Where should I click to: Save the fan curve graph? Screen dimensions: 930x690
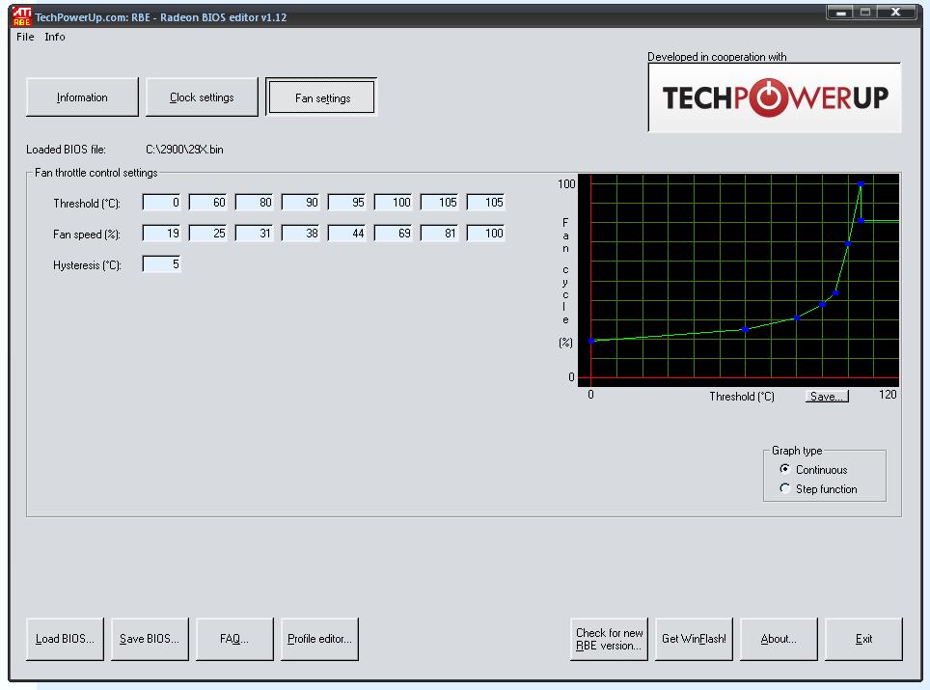coord(827,397)
